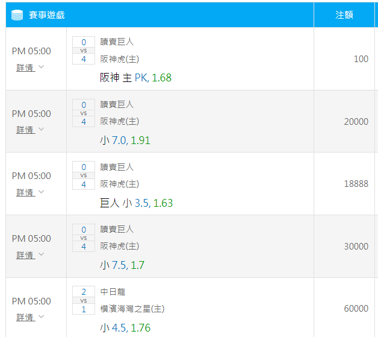Open 詳情 link for the 中日龍 match

pyautogui.click(x=25, y=317)
